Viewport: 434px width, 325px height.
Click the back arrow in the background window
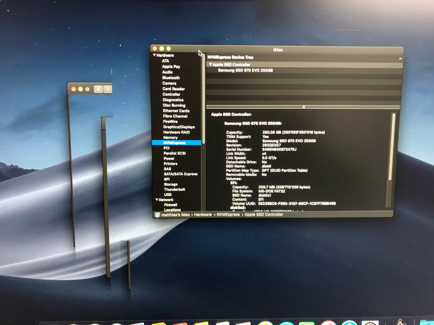point(99,89)
